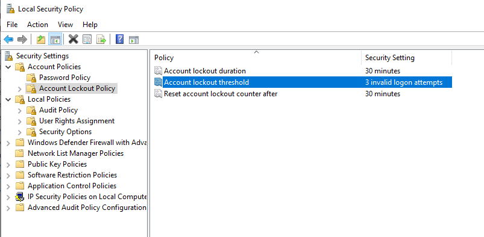484x237 pixels.
Task: Expand Advanced Audit Policy Configuration arrow
Action: click(x=8, y=208)
